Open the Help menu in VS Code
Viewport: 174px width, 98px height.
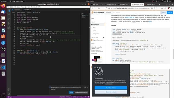39,7
